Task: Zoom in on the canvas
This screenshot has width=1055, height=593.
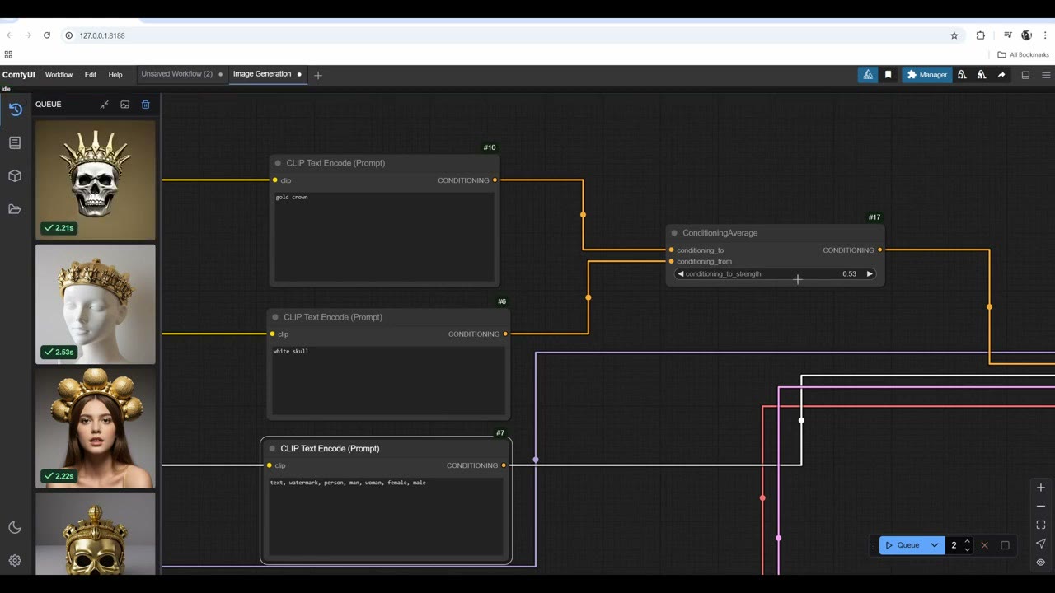Action: click(1041, 488)
